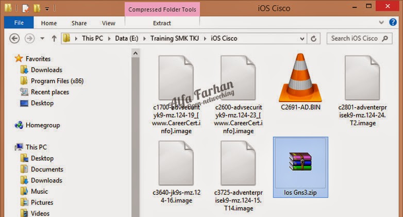This screenshot has width=403, height=217.
Task: Click the Ios Gns3.zip file name
Action: 300,193
